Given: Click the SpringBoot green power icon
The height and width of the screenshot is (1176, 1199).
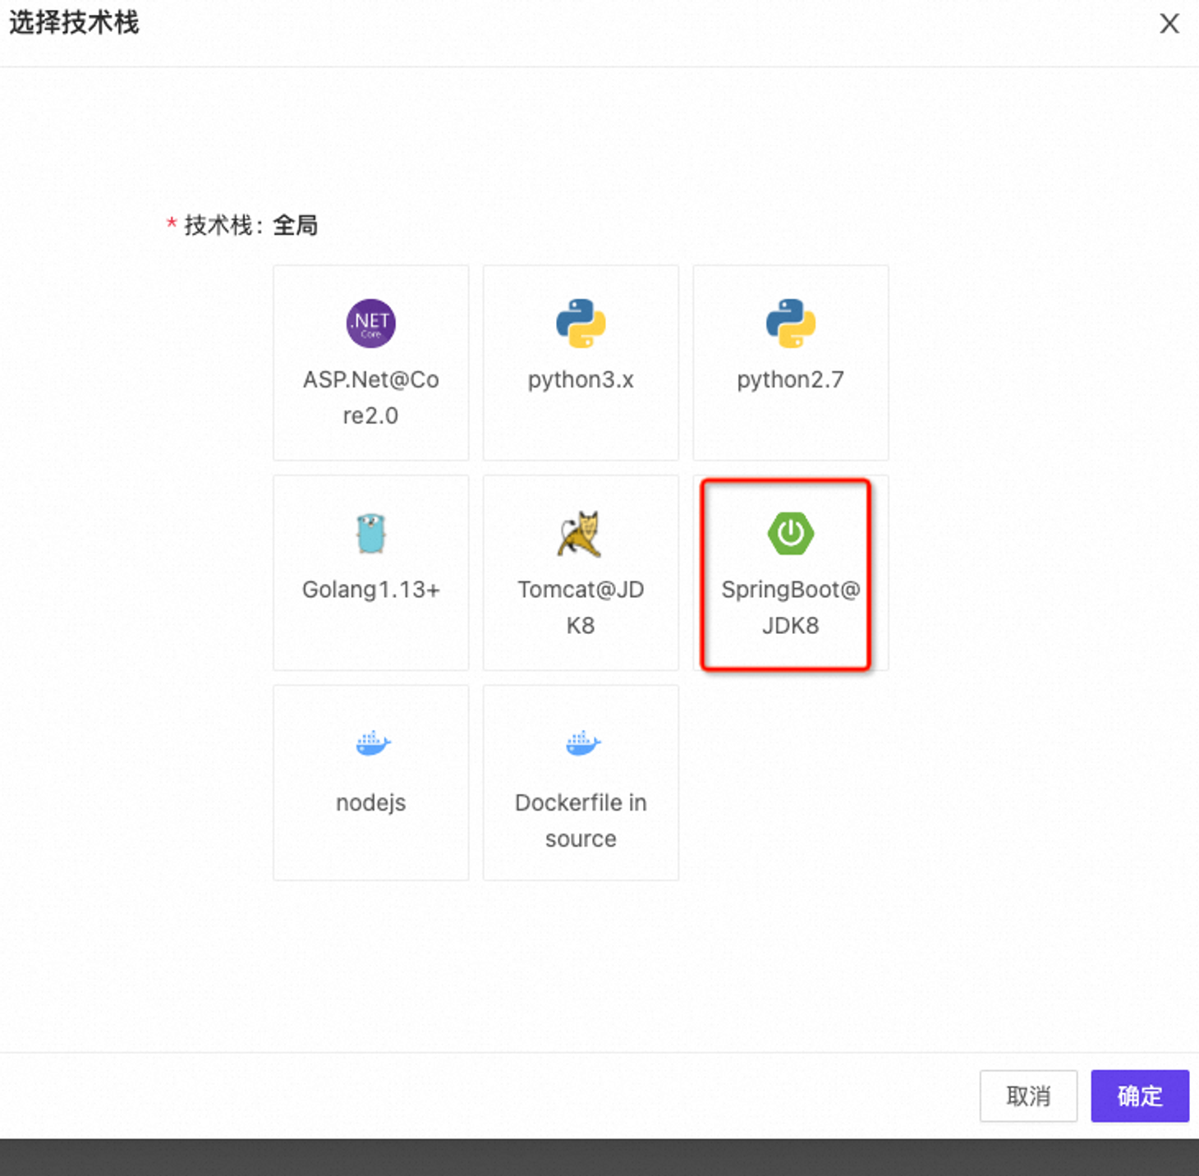Looking at the screenshot, I should pos(790,533).
